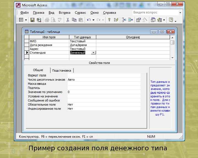This screenshot has width=198, height=158.
Task: Select the Стипендия field name cell
Action: (49, 53)
